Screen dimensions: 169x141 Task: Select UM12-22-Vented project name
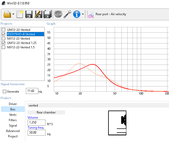[19, 30]
